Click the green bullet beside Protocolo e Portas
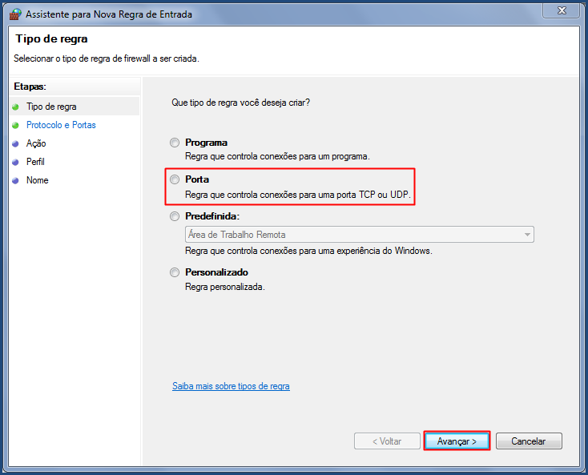Image resolution: width=588 pixels, height=475 pixels. pos(15,125)
